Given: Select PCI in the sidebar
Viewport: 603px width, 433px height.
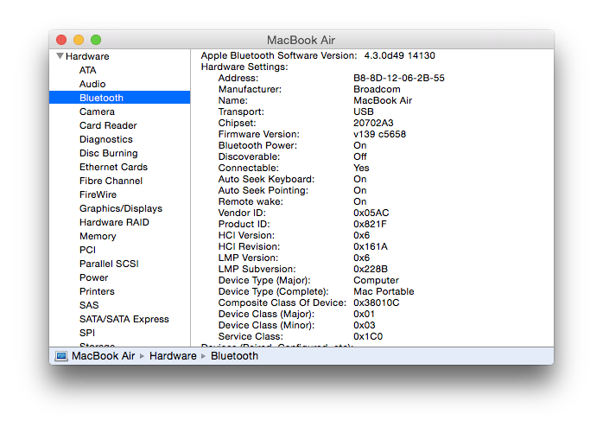Looking at the screenshot, I should pyautogui.click(x=87, y=250).
